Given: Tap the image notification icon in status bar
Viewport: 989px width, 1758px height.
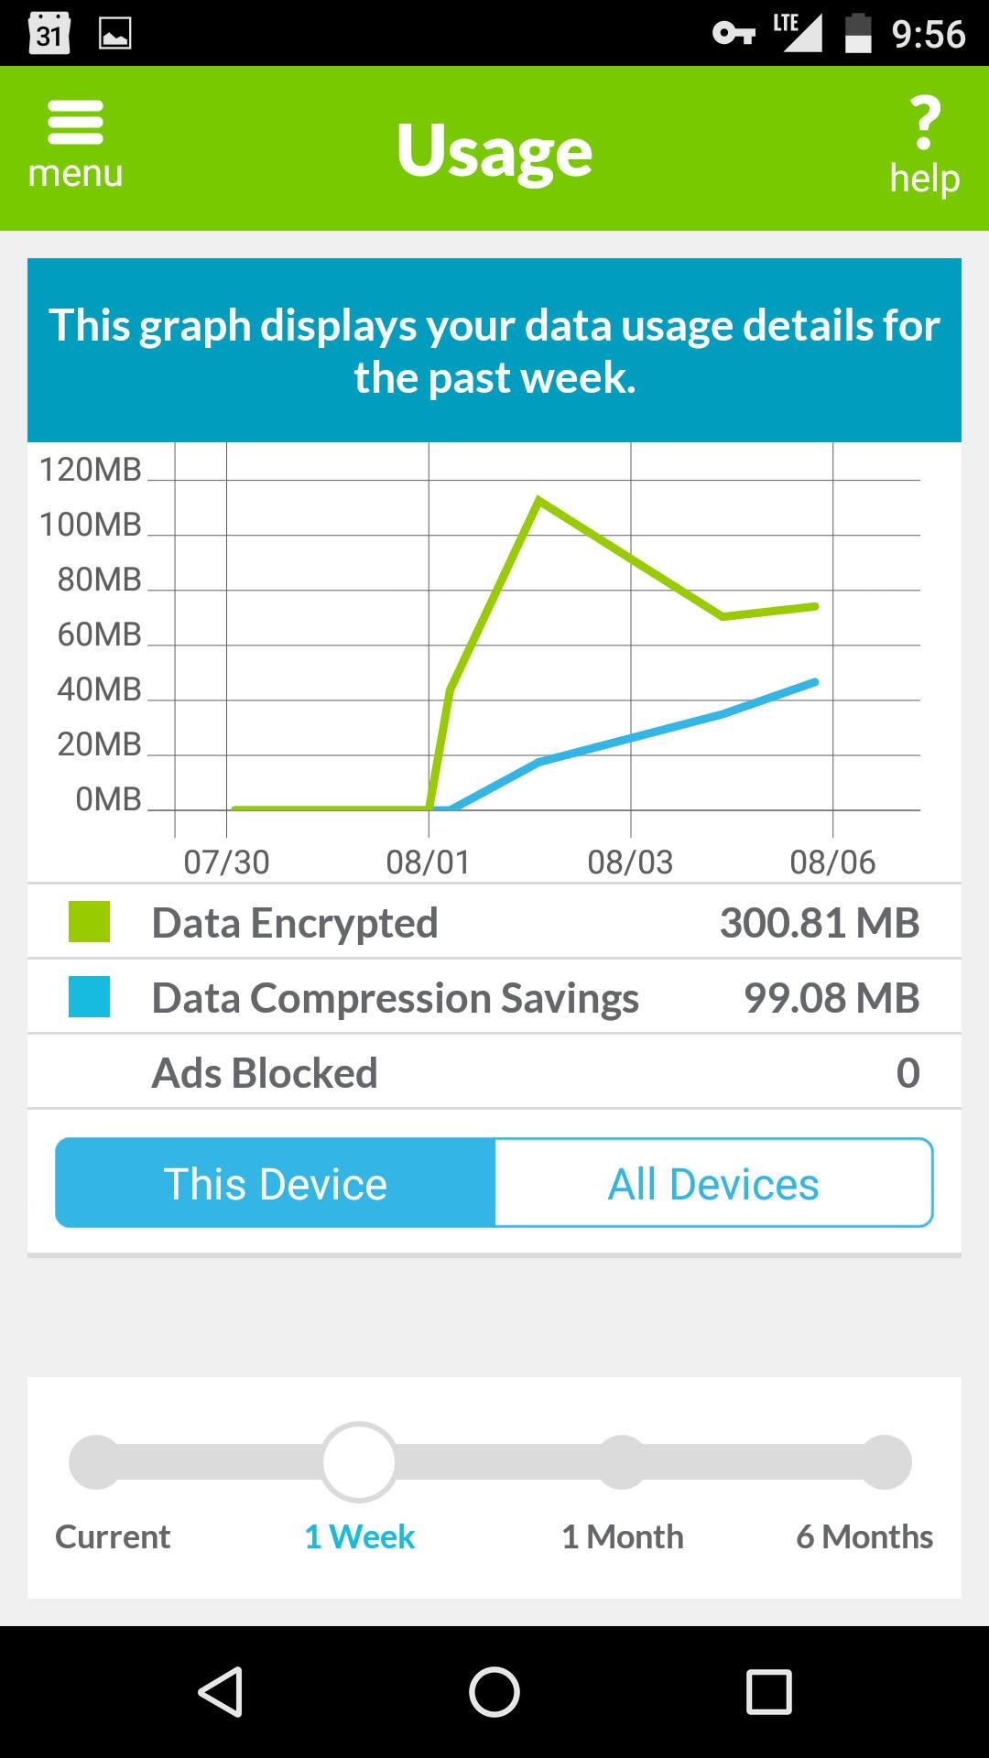Looking at the screenshot, I should click(x=114, y=34).
